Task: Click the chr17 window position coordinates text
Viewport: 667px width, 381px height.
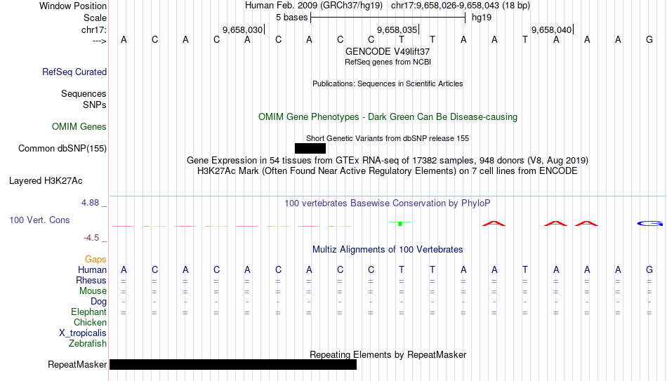Action: click(461, 6)
